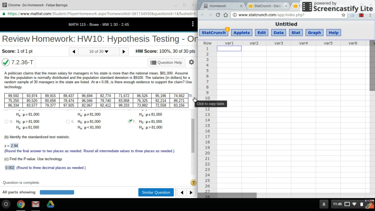Screen dimensions: 375x211
Task: Click the Wi-Fi icon in the system tray
Action: 354,204
